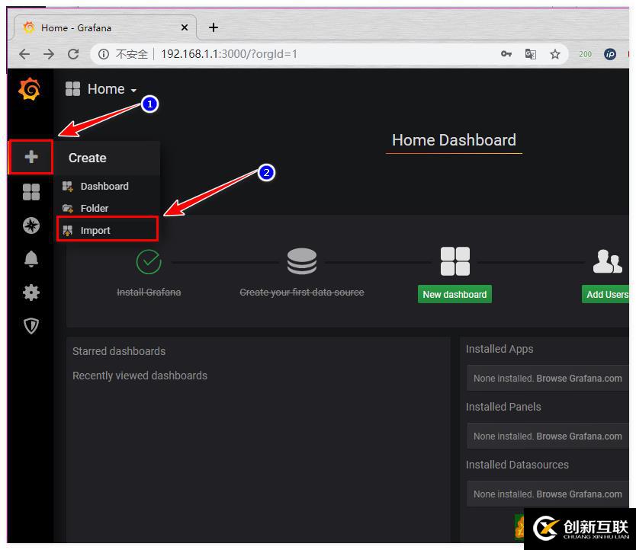Open the Configuration gear icon in sidebar
The image size is (636, 550).
(31, 293)
